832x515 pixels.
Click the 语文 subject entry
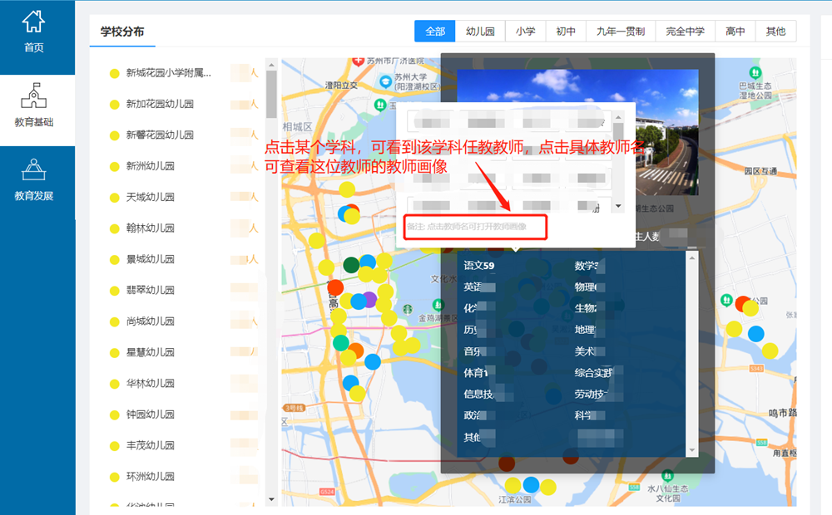click(478, 266)
